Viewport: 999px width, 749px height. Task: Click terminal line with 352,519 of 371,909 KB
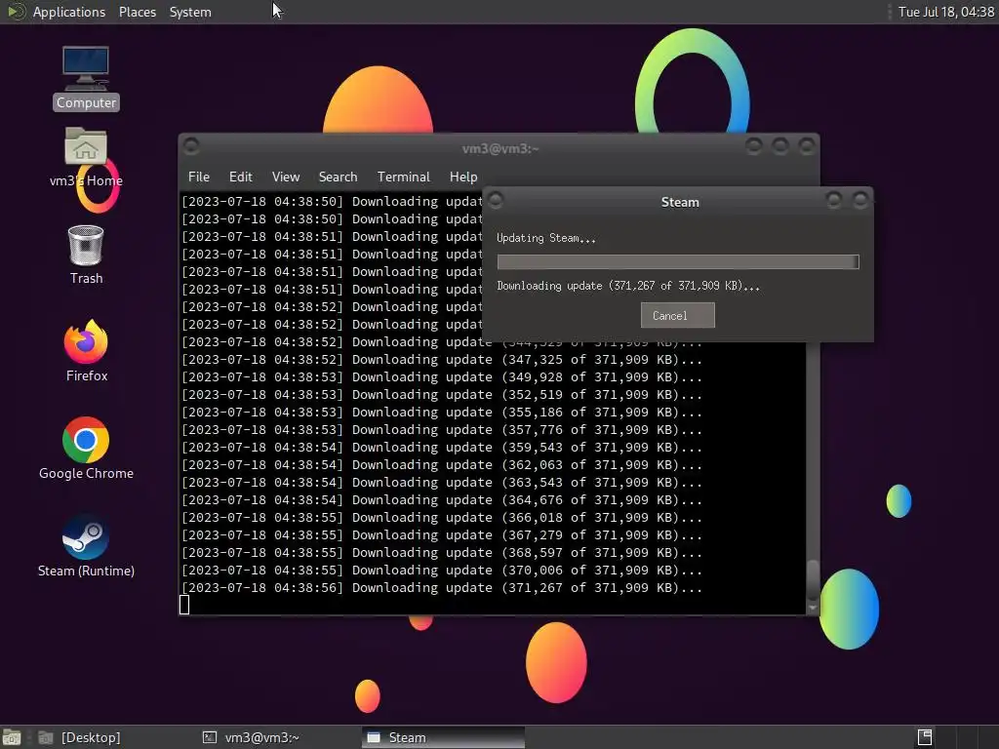(x=442, y=395)
